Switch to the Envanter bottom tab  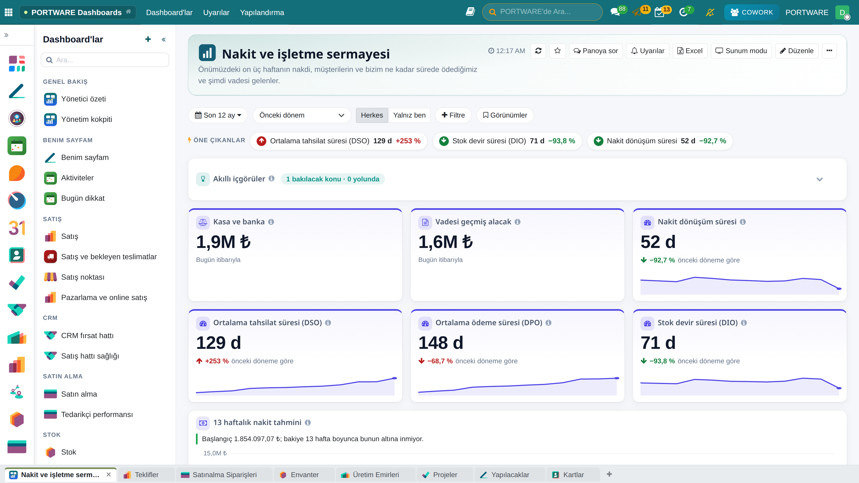304,475
